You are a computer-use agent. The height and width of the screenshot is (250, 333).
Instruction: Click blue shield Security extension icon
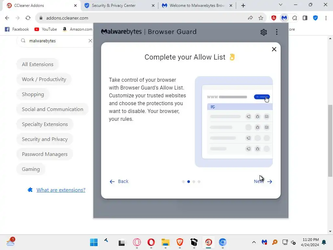[x=315, y=18]
